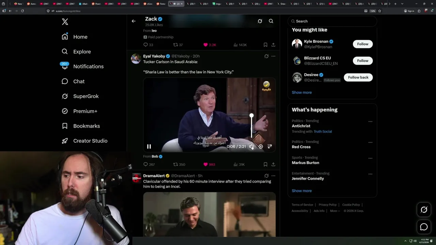Image resolution: width=436 pixels, height=245 pixels.
Task: Open the Jennifer Connelly trend
Action: pyautogui.click(x=308, y=179)
